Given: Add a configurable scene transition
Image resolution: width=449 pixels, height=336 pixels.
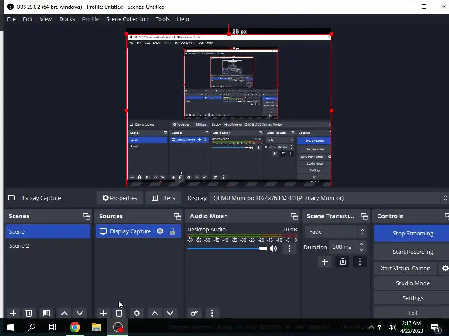Looking at the screenshot, I should [x=325, y=262].
